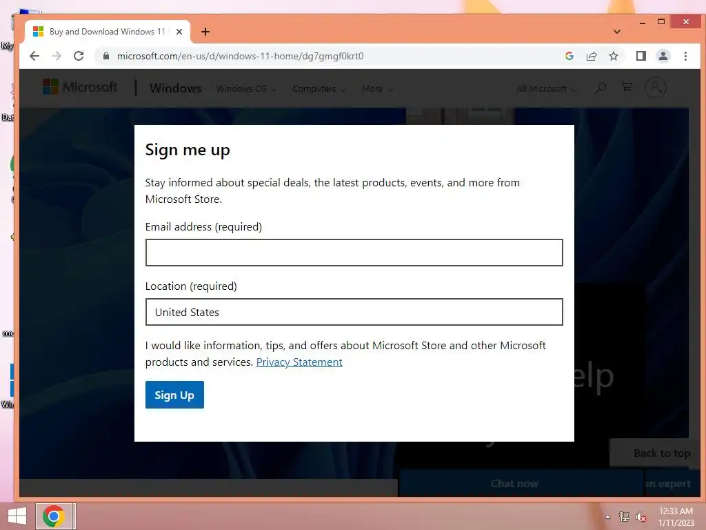Click Chat now button
This screenshot has height=530, width=706.
pos(514,483)
